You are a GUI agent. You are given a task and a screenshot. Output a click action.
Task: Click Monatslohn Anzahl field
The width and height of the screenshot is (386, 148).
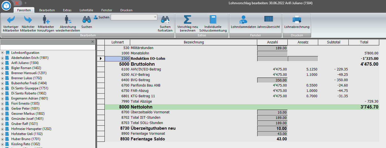coord(272,53)
